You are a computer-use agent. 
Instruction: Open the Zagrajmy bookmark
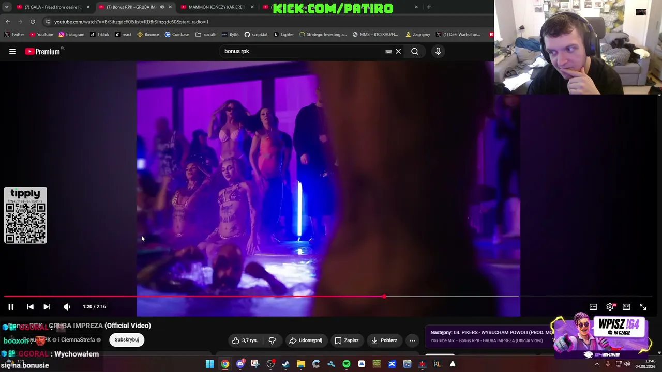click(x=418, y=35)
